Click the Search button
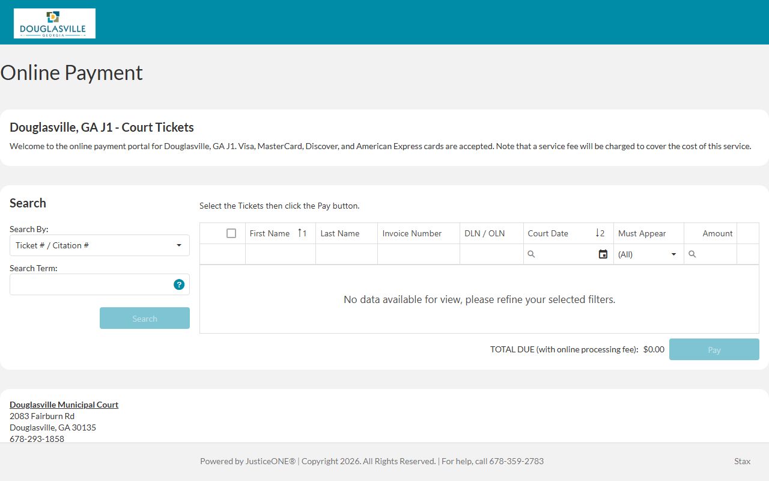The width and height of the screenshot is (769, 481). click(x=145, y=318)
